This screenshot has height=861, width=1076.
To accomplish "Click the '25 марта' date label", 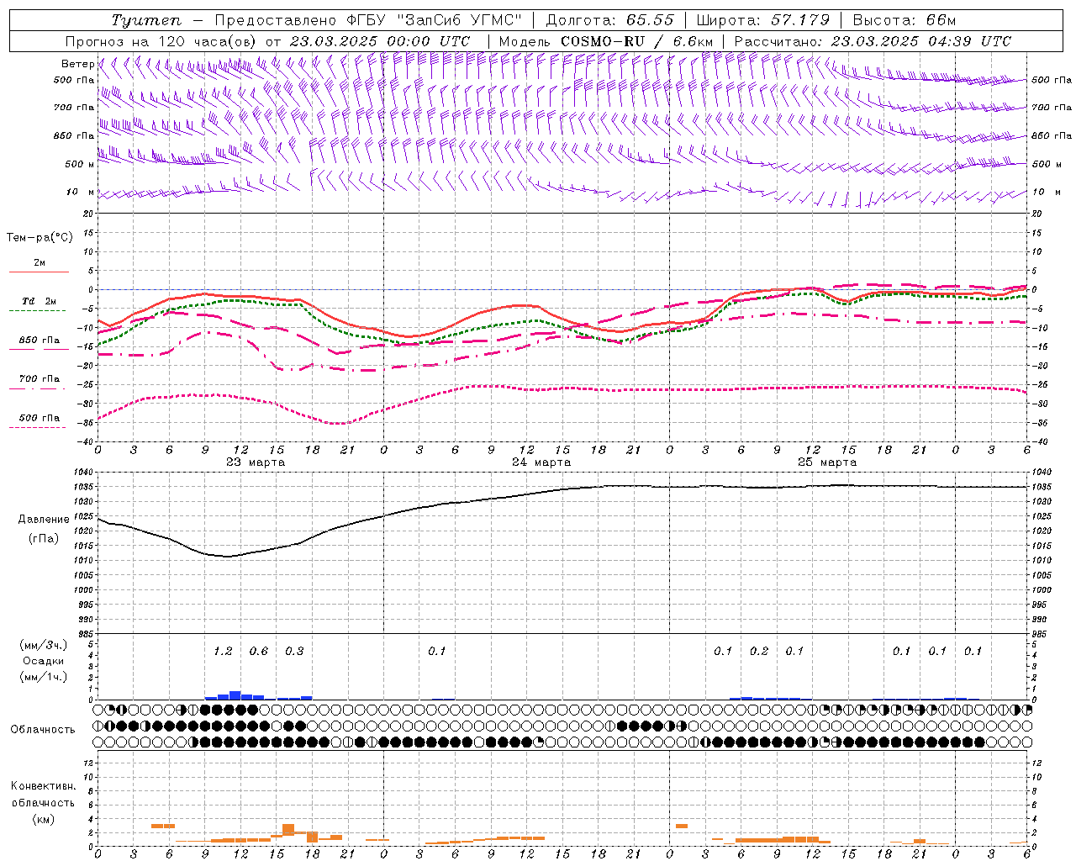I will point(827,462).
